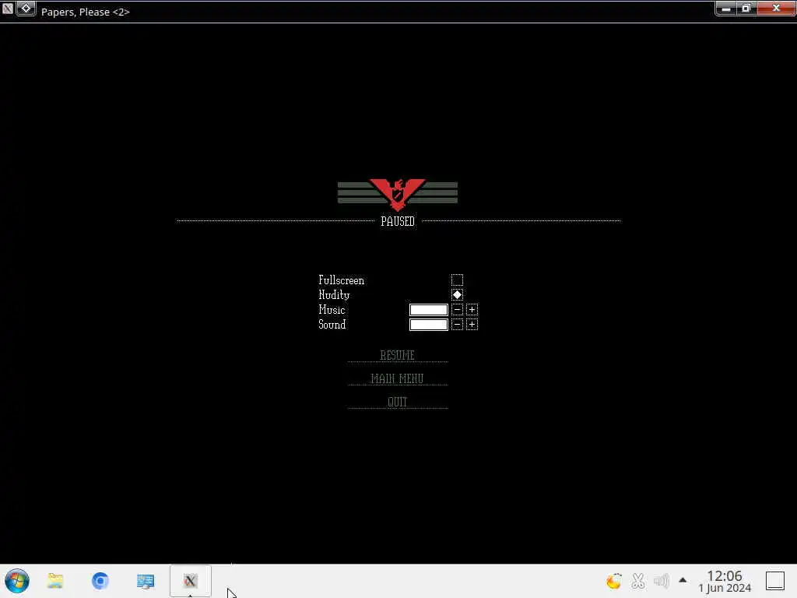Image resolution: width=797 pixels, height=598 pixels.
Task: Increase Sound volume with plus button
Action: [472, 324]
